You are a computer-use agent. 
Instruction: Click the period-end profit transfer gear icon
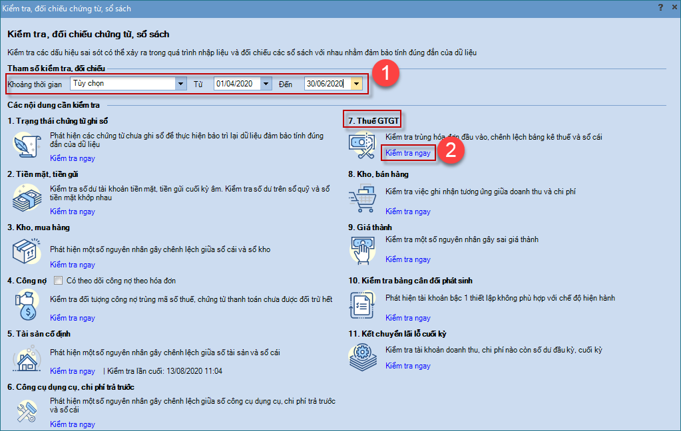click(x=363, y=357)
